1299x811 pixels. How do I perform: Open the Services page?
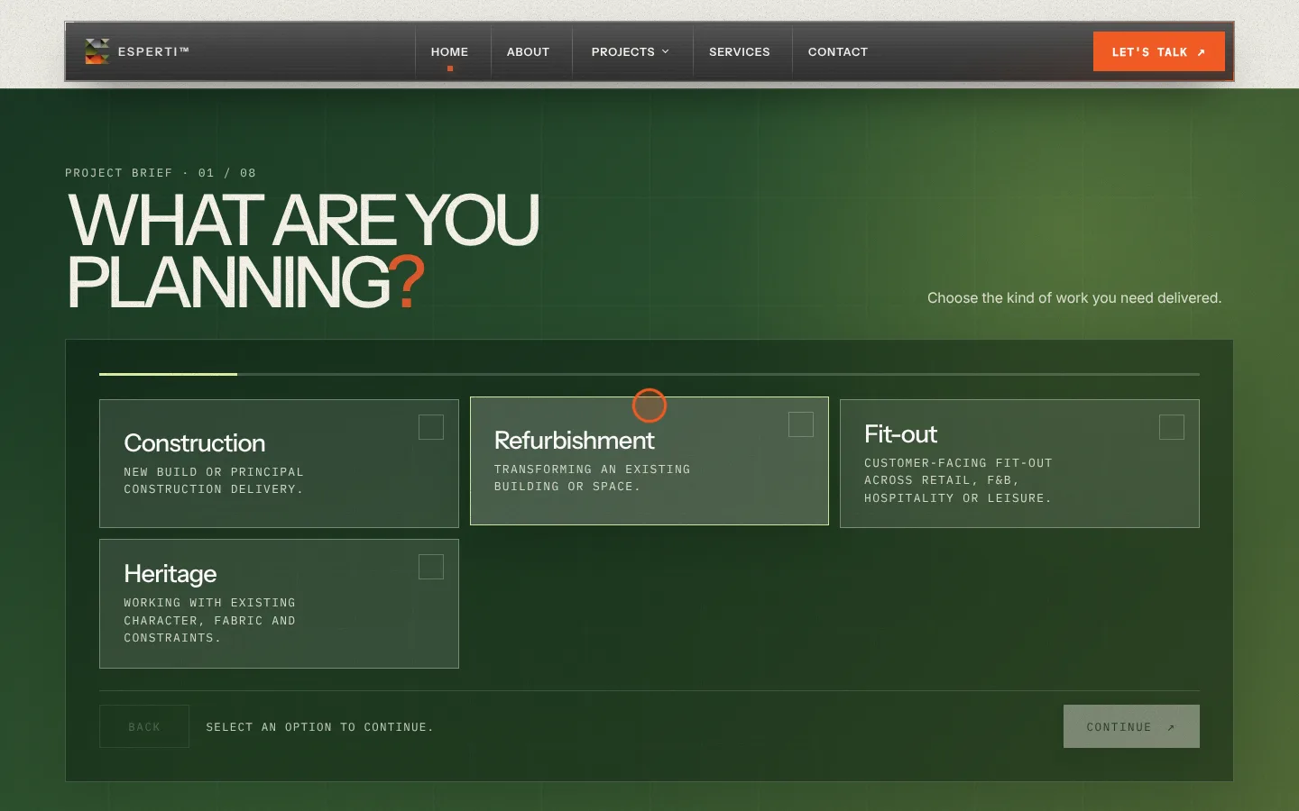[x=739, y=51]
